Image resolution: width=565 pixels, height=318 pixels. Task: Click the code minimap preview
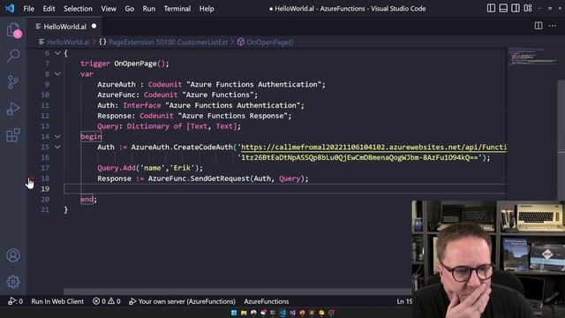pyautogui.click(x=532, y=57)
